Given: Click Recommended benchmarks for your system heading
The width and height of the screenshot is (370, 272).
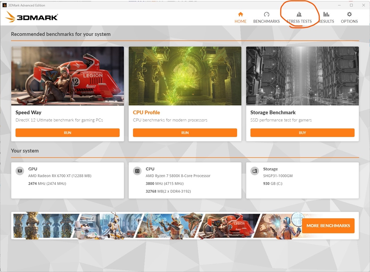Looking at the screenshot, I should click(61, 34).
